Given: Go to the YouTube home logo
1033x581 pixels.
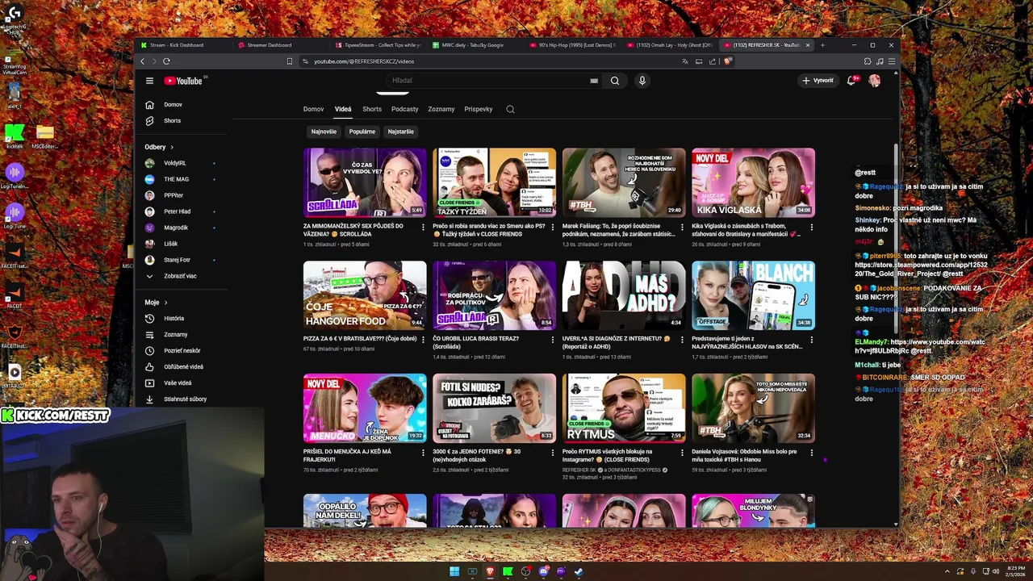Looking at the screenshot, I should pos(185,81).
